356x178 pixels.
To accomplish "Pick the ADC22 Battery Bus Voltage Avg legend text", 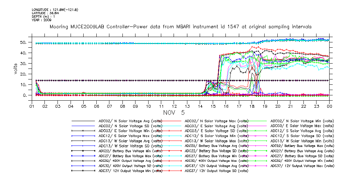I will (x=216, y=146).
